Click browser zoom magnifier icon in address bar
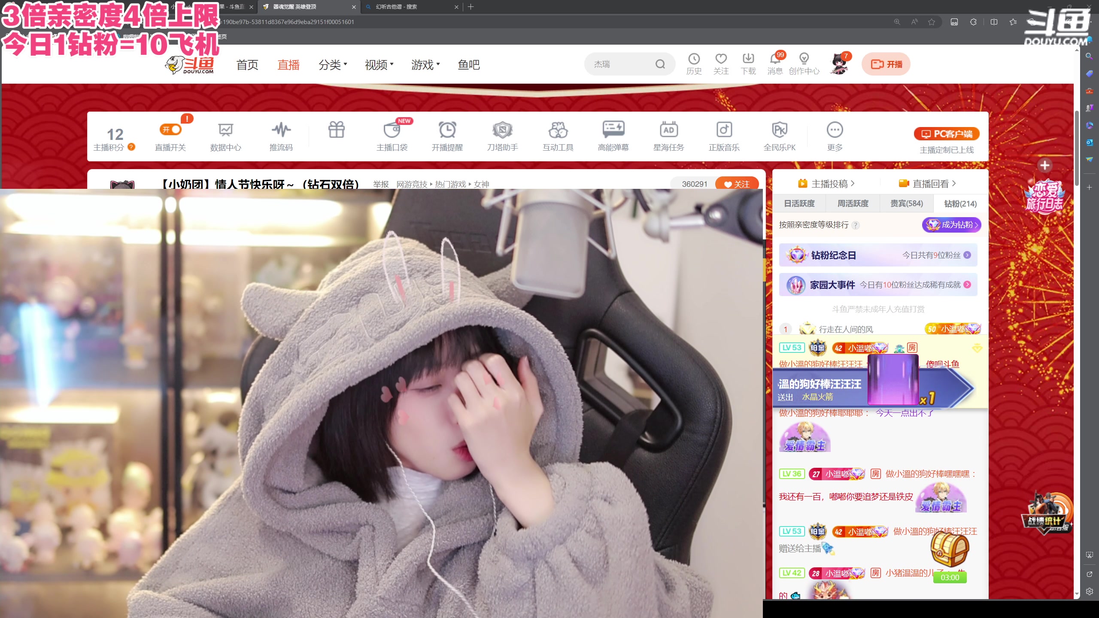 897,22
